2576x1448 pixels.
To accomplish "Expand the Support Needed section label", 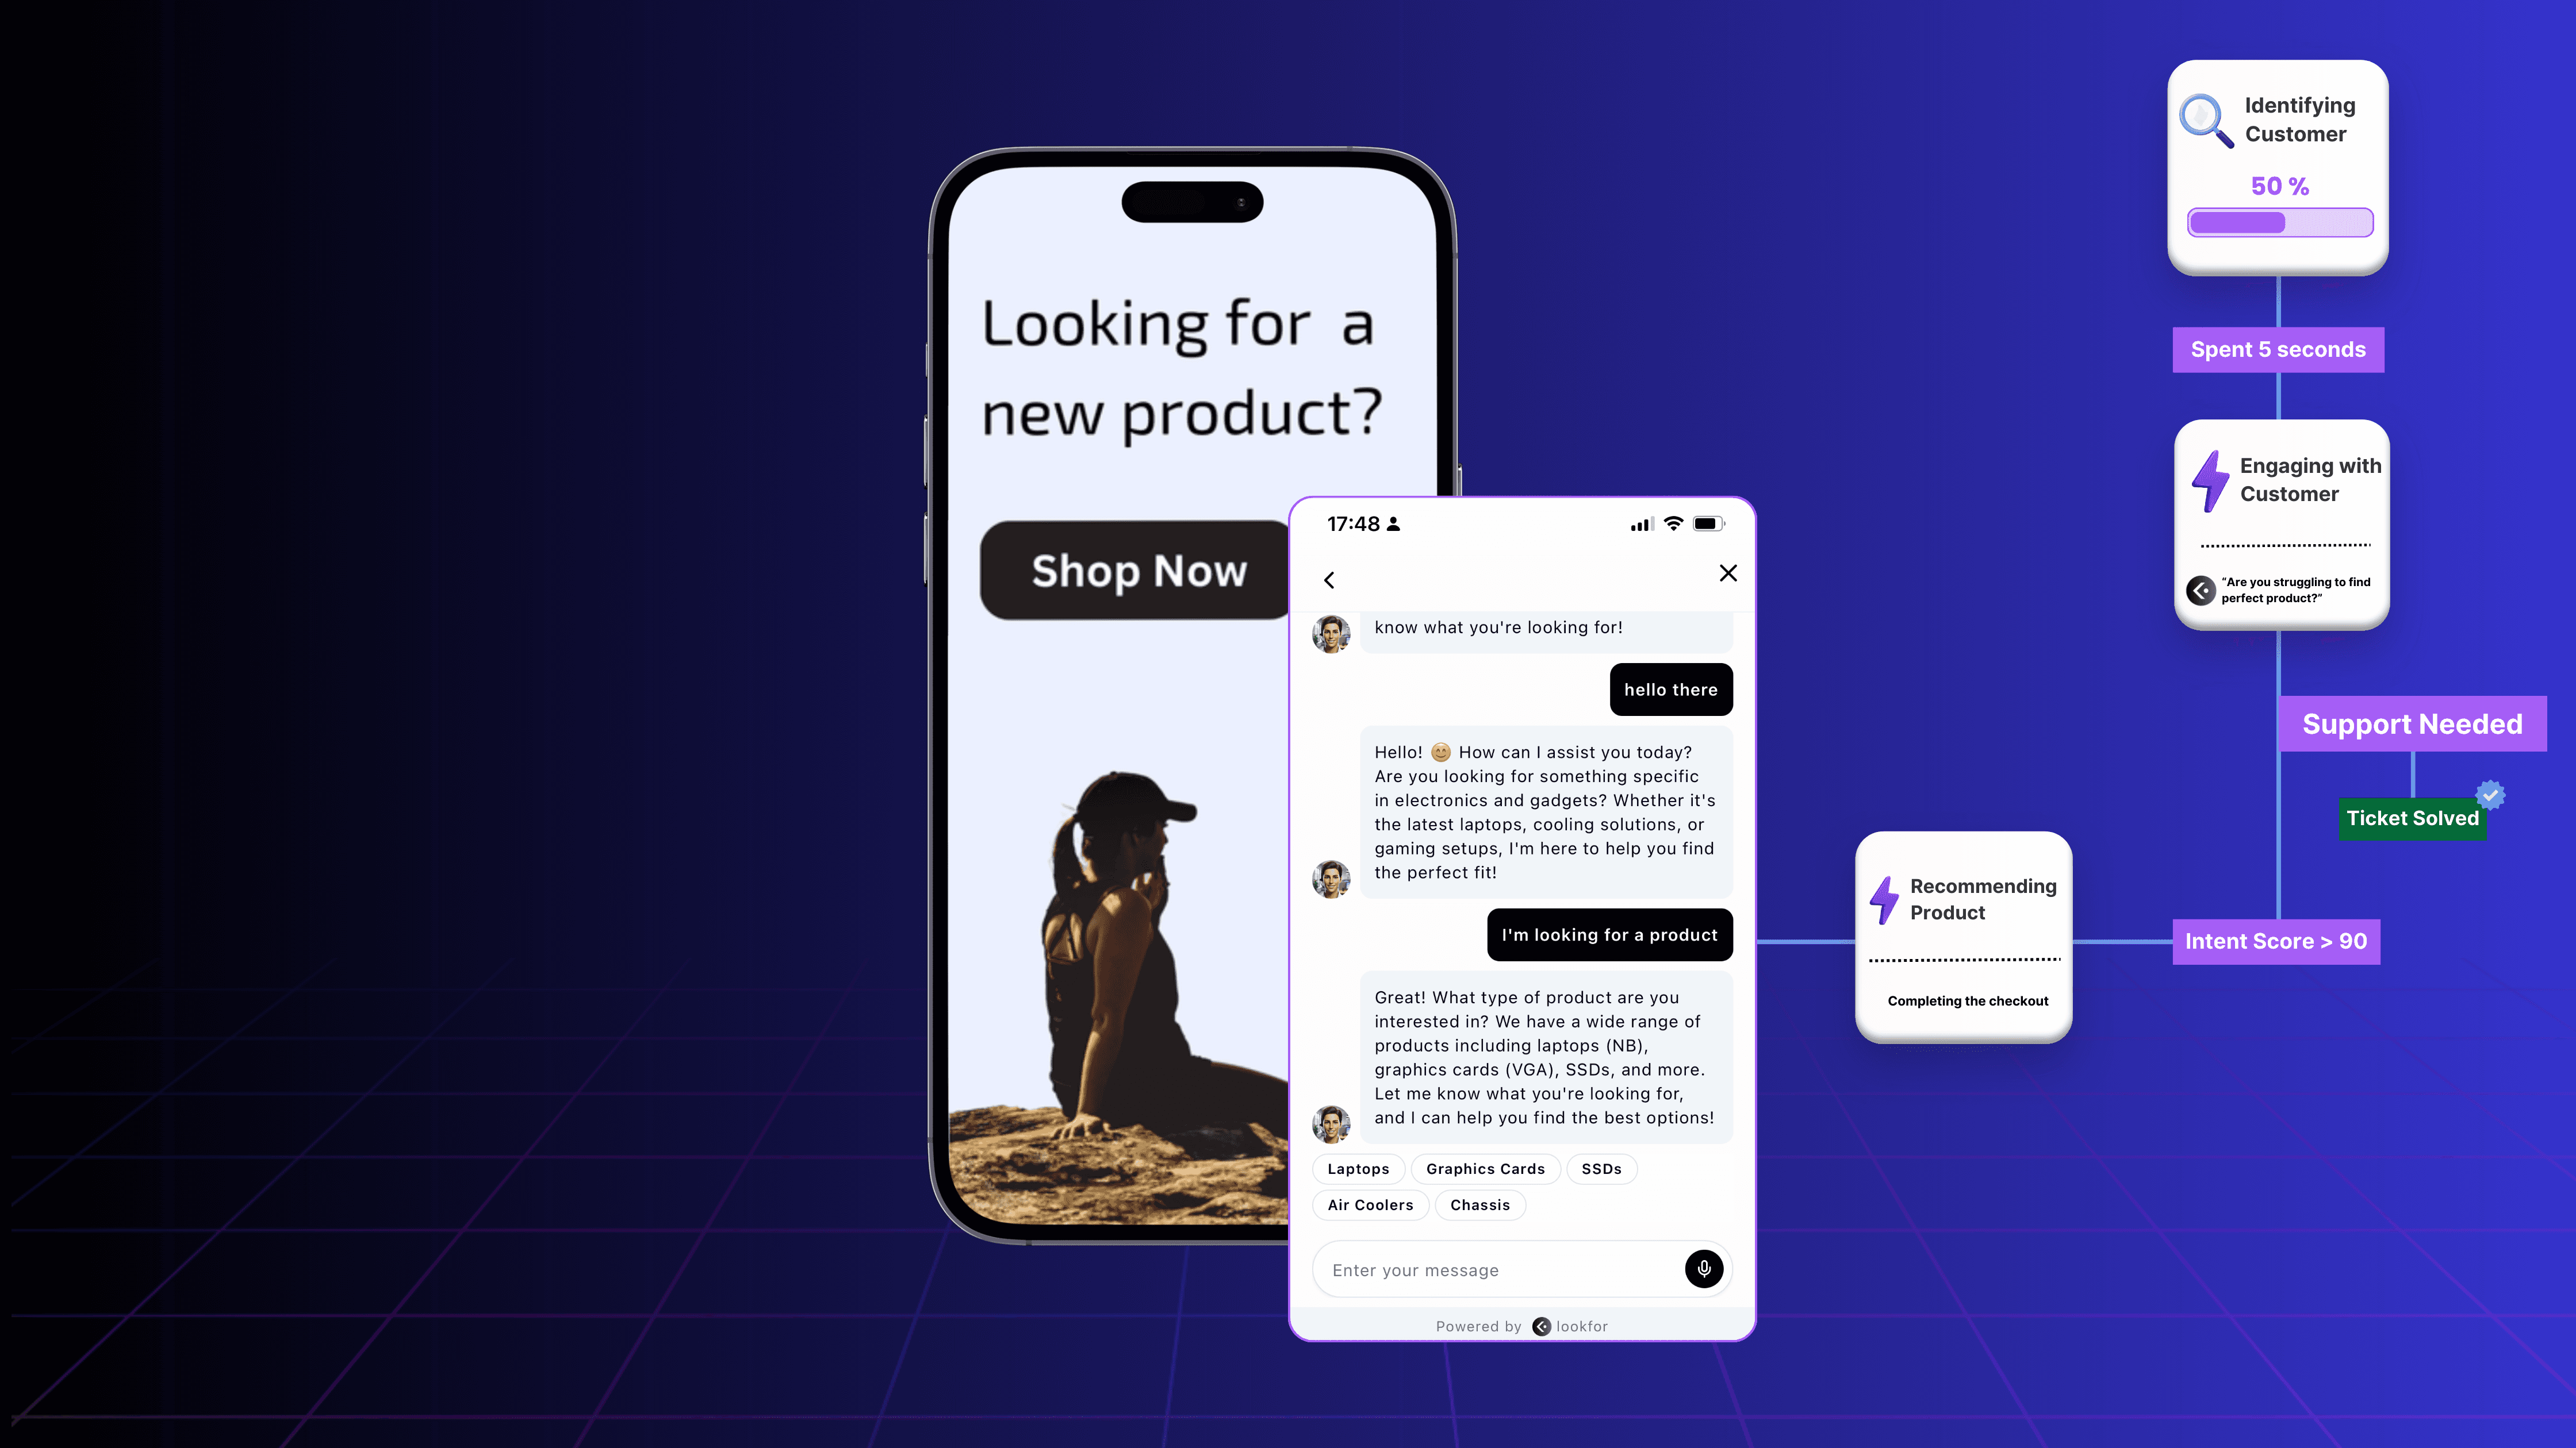I will [x=2413, y=723].
